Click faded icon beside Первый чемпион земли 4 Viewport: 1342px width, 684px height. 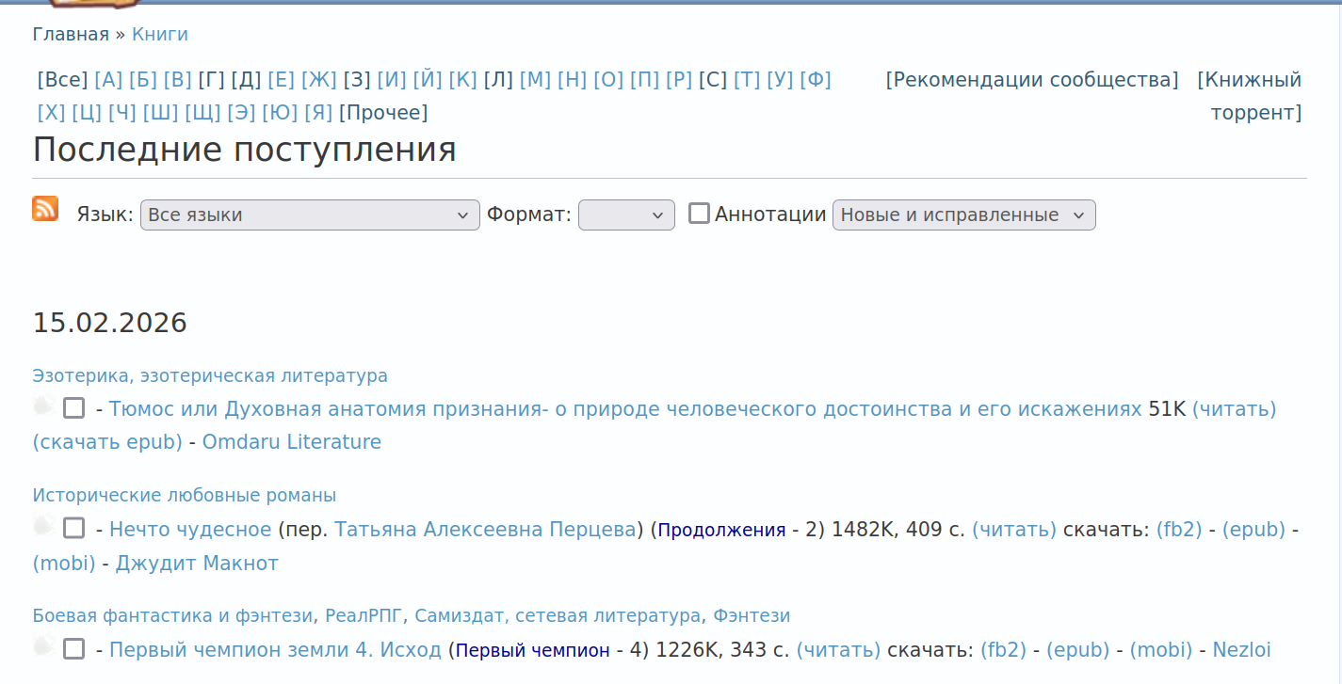coord(42,647)
